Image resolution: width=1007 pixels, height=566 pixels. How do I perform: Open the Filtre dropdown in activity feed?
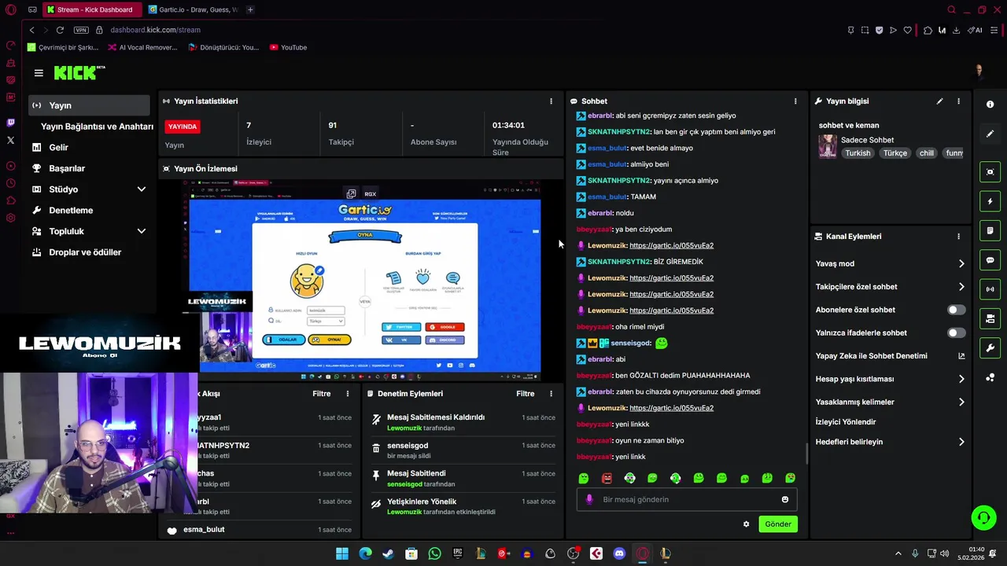click(x=321, y=394)
